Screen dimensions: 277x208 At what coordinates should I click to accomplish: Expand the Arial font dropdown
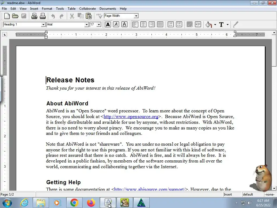(x=87, y=25)
